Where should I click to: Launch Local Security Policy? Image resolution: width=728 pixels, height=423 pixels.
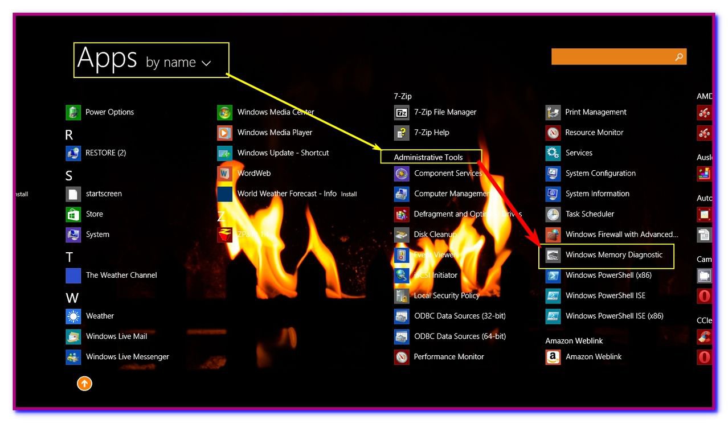(437, 295)
